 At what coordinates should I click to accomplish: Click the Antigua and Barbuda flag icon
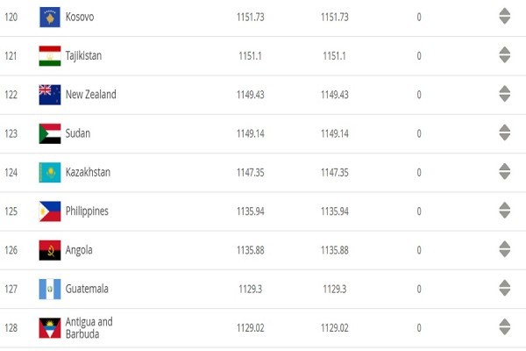50,328
